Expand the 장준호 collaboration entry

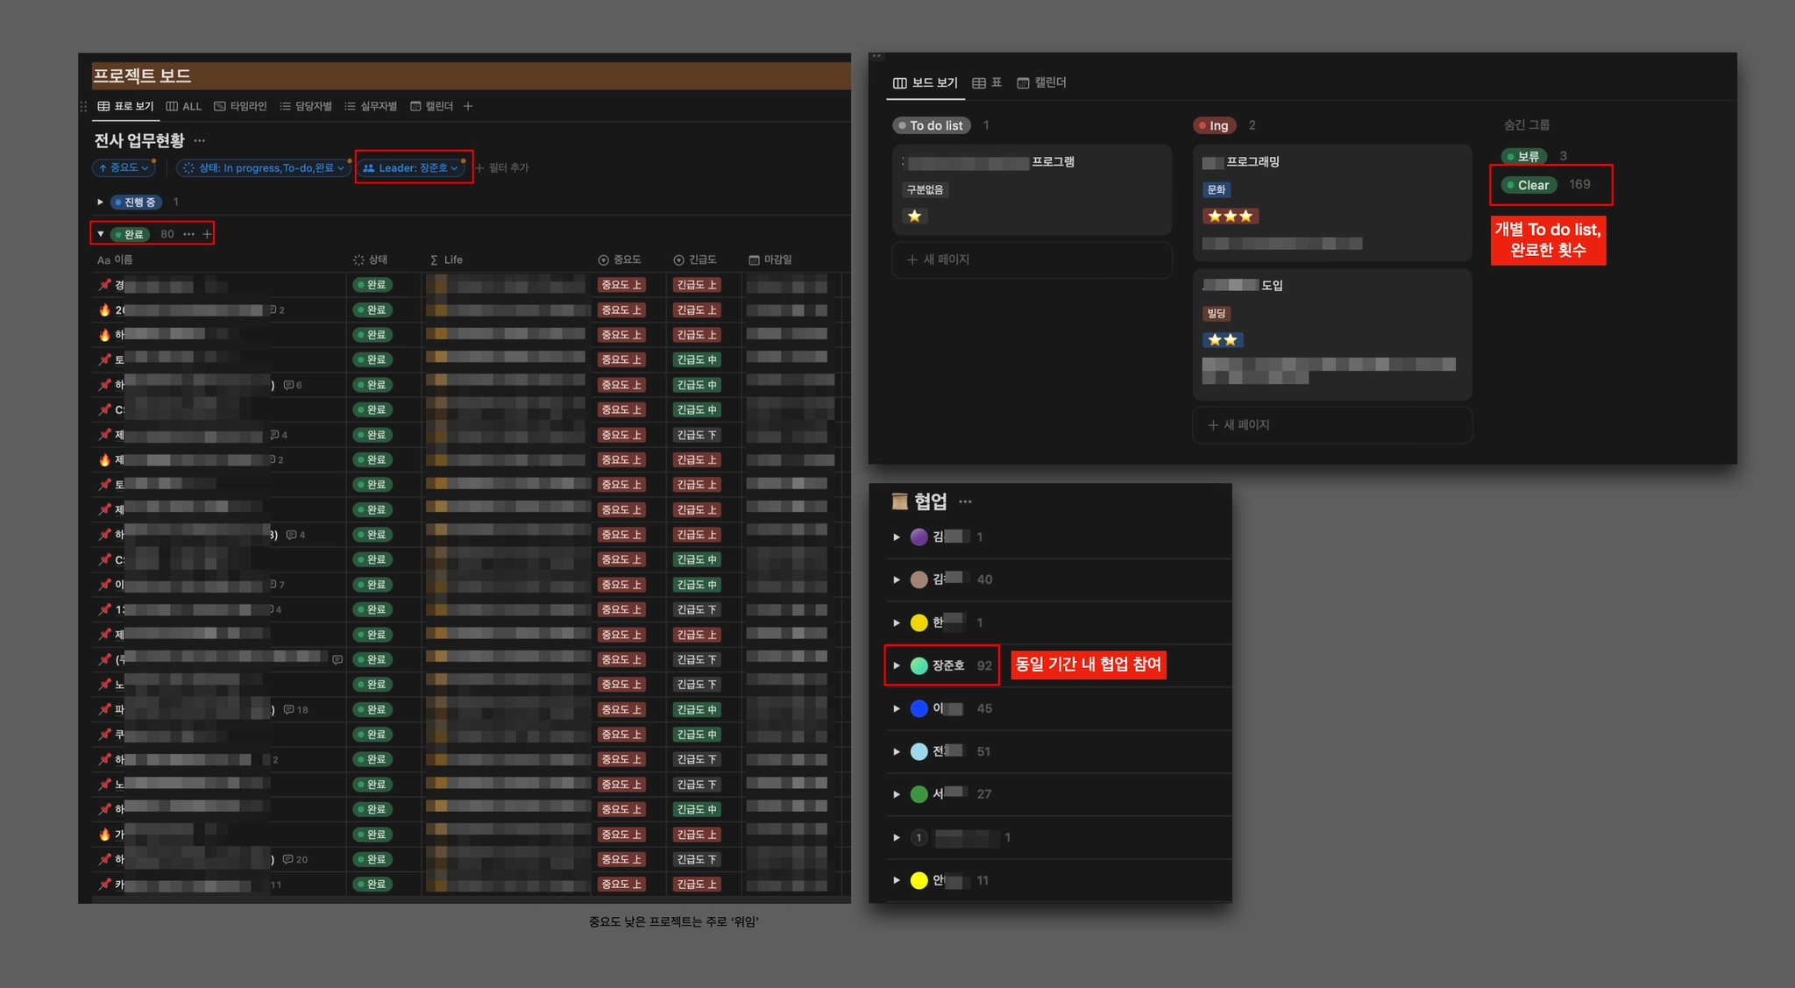(x=896, y=665)
